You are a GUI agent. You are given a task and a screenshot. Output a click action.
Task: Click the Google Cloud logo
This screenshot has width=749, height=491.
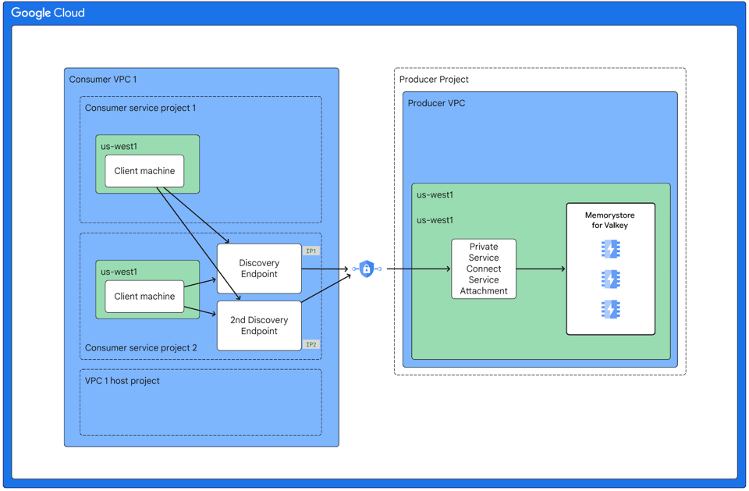point(48,13)
